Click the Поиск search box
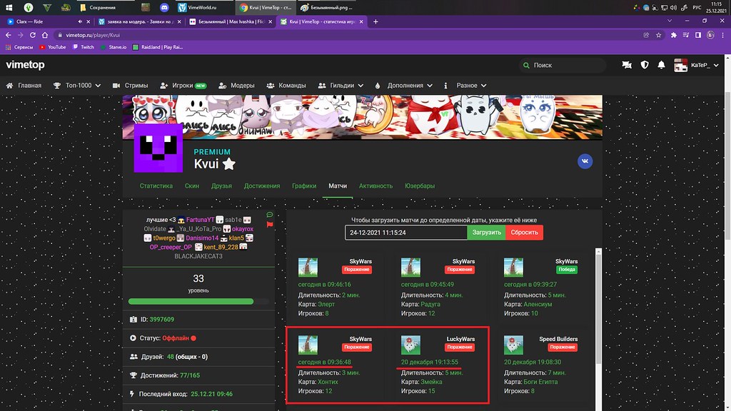Screen dimensions: 731x411 click(x=564, y=65)
